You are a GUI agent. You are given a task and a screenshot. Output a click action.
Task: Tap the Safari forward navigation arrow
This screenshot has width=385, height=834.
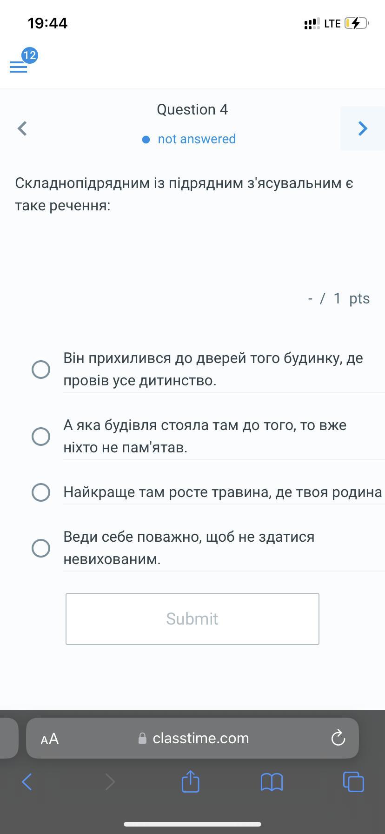110,782
